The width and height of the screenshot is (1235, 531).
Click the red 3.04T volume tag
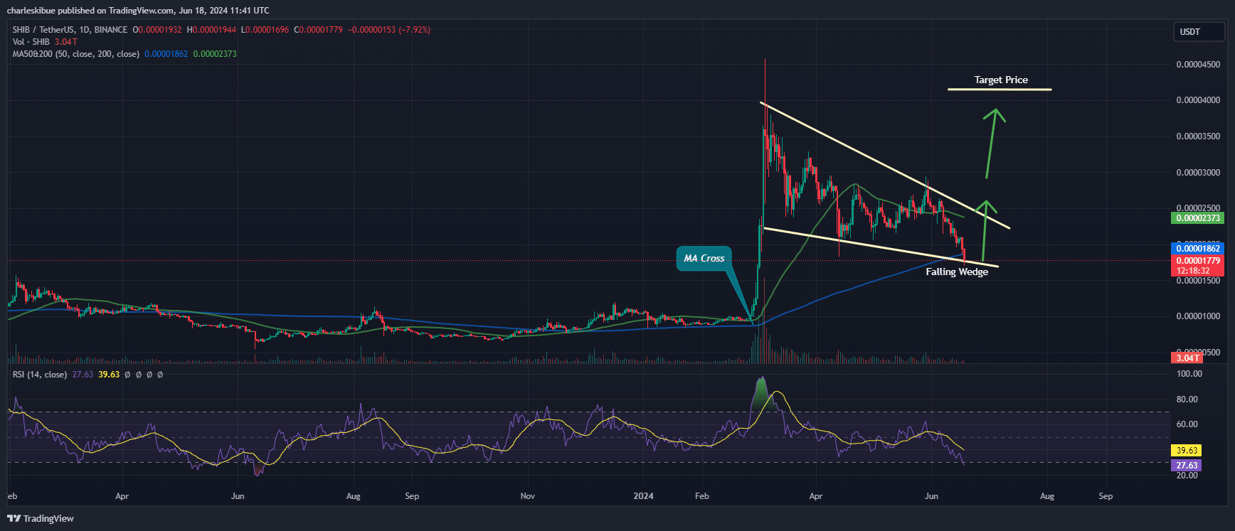click(1187, 358)
